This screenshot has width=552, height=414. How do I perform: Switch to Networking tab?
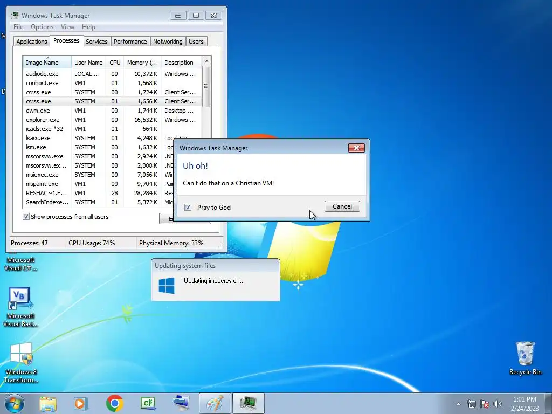click(168, 42)
